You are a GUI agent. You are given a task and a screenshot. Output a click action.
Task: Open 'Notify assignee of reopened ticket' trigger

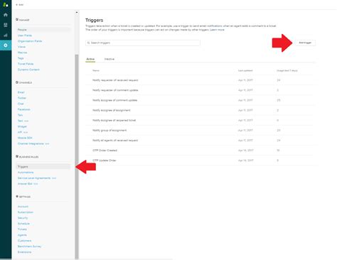click(x=114, y=120)
